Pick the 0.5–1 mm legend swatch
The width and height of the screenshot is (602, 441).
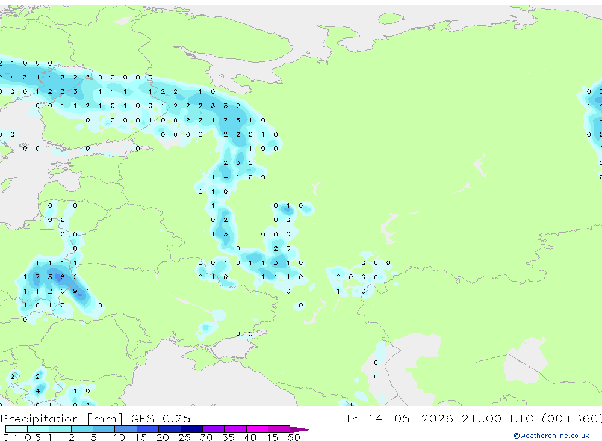tap(39, 429)
